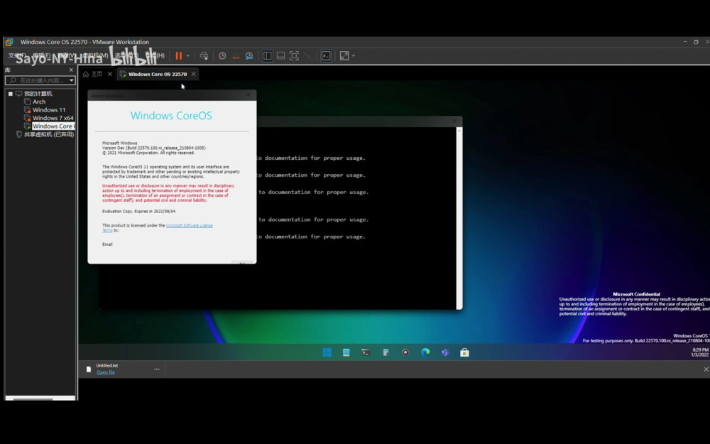Image resolution: width=710 pixels, height=444 pixels.
Task: Click the Windows Start button in taskbar
Action: coord(327,352)
